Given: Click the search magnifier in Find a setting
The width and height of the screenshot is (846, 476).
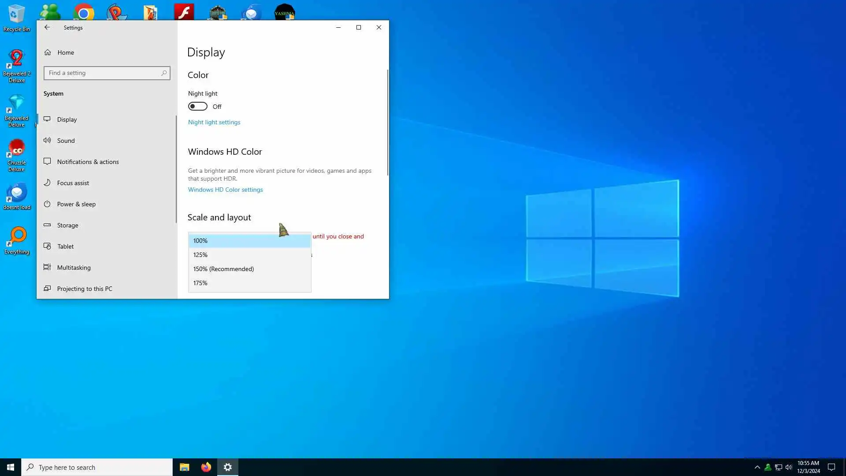Looking at the screenshot, I should click(x=164, y=73).
